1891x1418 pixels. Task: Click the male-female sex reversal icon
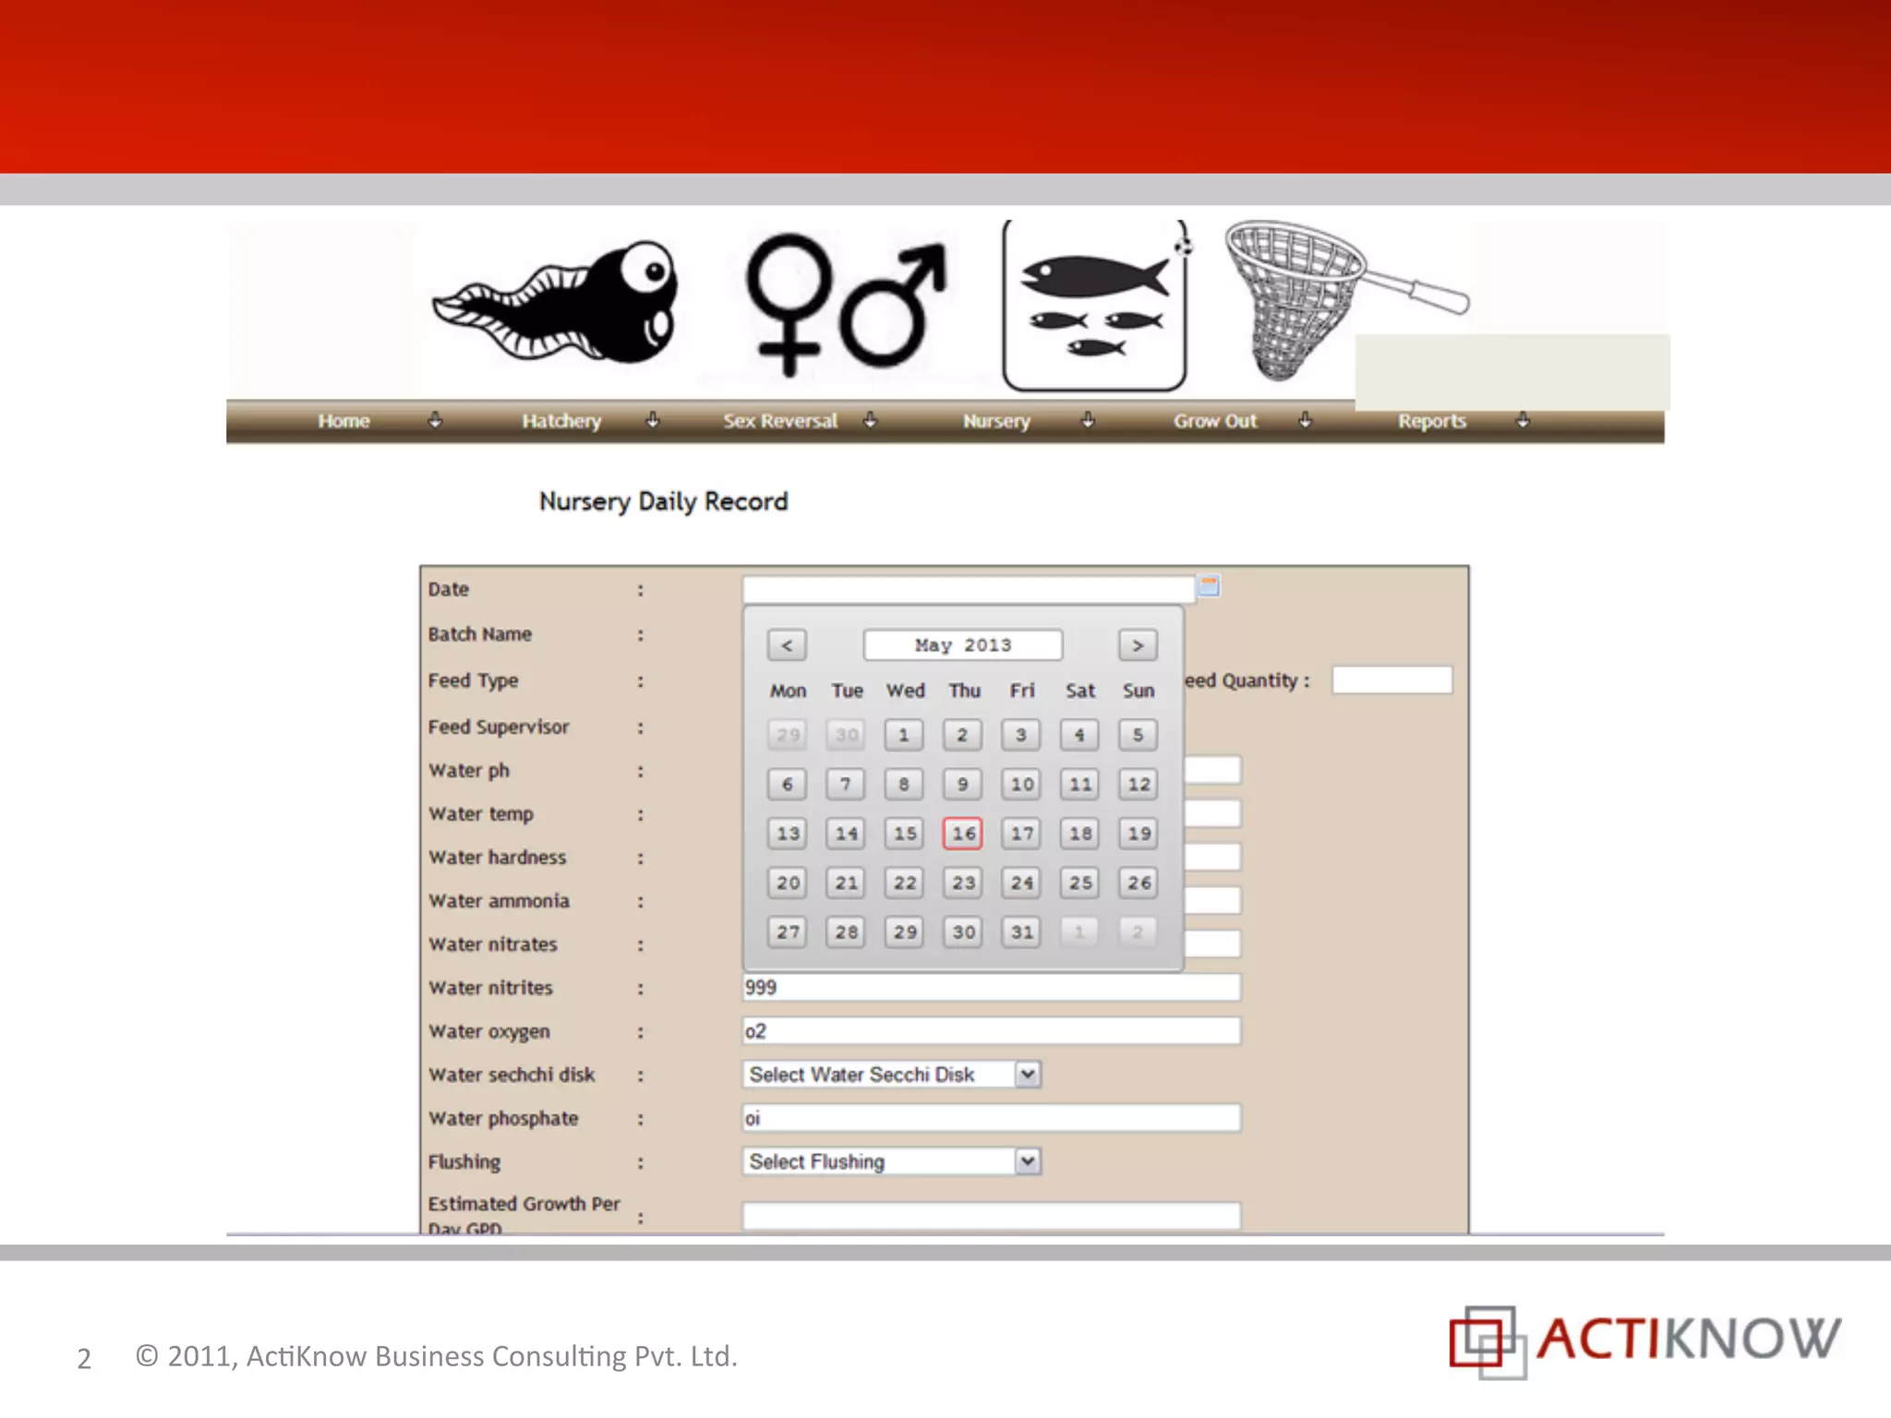click(845, 305)
